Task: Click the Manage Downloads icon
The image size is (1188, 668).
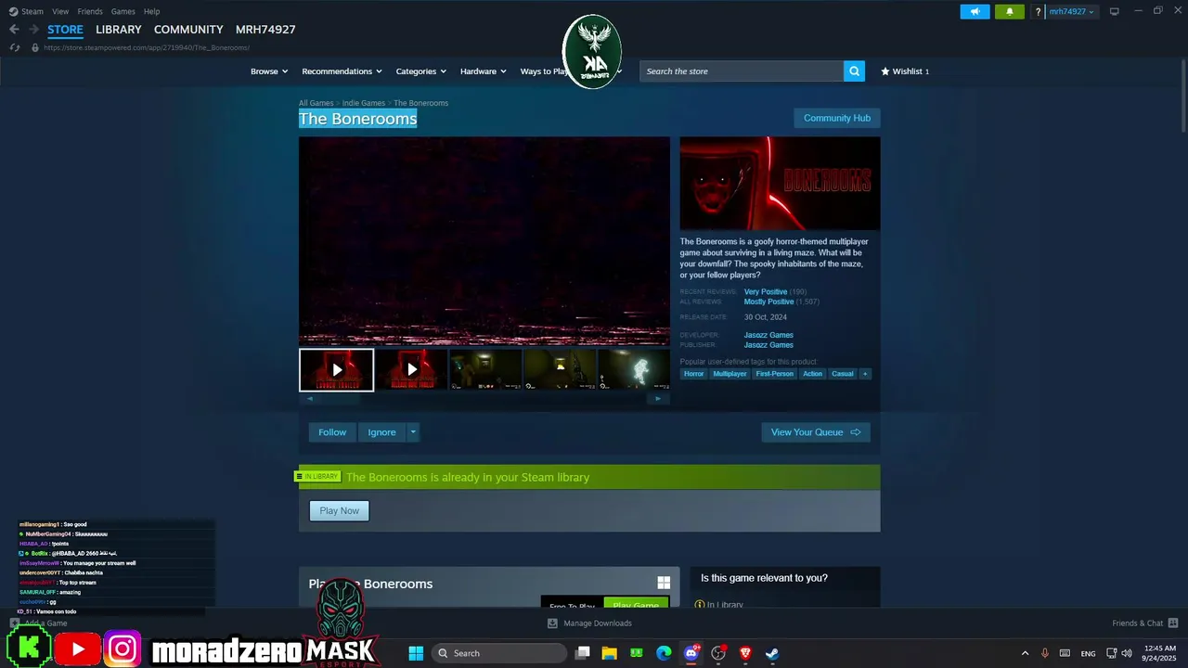Action: coord(552,623)
